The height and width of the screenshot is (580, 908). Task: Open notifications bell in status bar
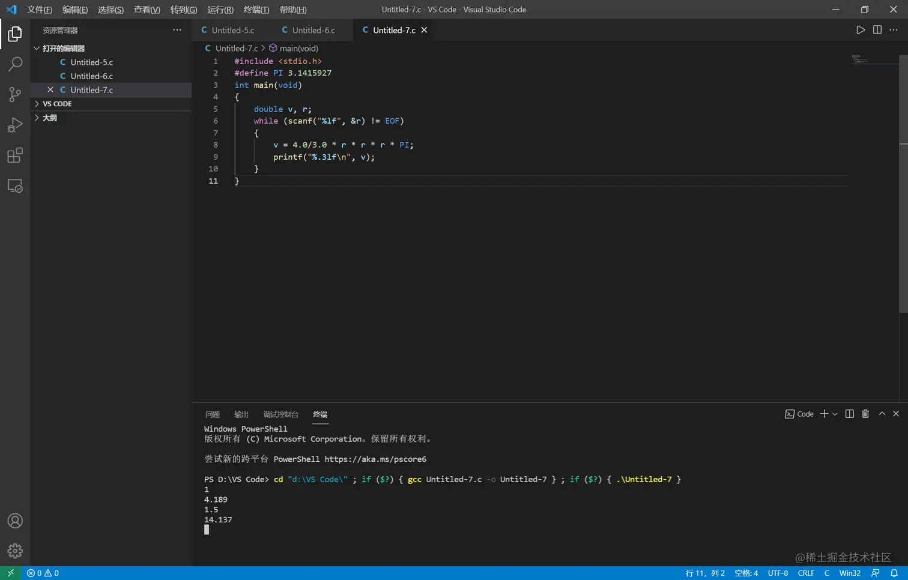(x=894, y=573)
